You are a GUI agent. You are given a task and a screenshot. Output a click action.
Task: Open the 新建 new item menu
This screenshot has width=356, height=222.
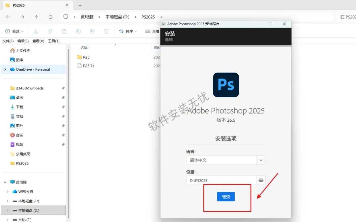tap(14, 31)
